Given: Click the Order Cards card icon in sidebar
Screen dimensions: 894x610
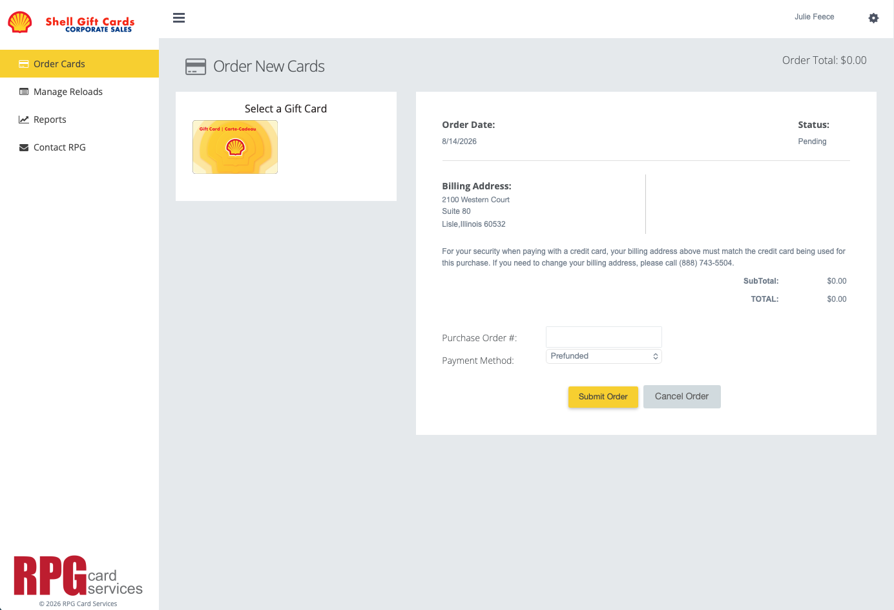Looking at the screenshot, I should 24,64.
